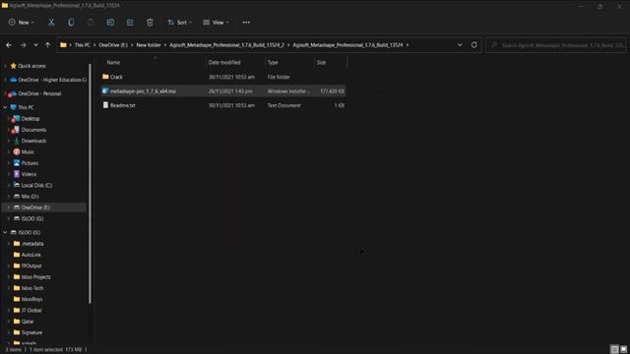Switch to details view layout icon
The image size is (630, 354).
click(614, 350)
